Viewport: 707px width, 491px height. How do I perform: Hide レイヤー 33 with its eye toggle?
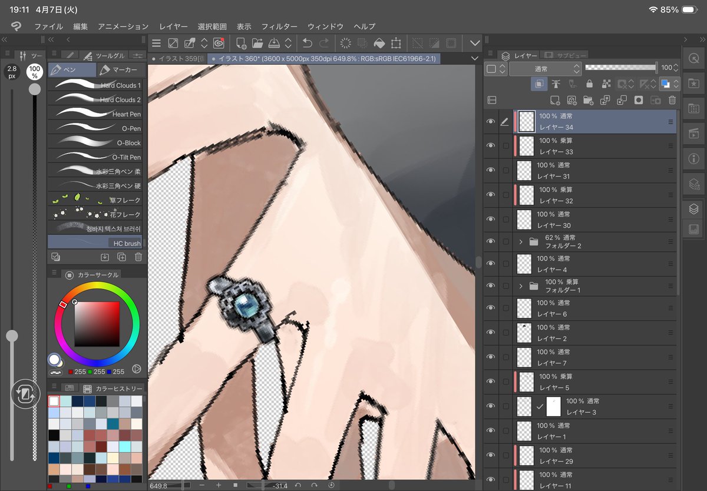click(x=490, y=146)
